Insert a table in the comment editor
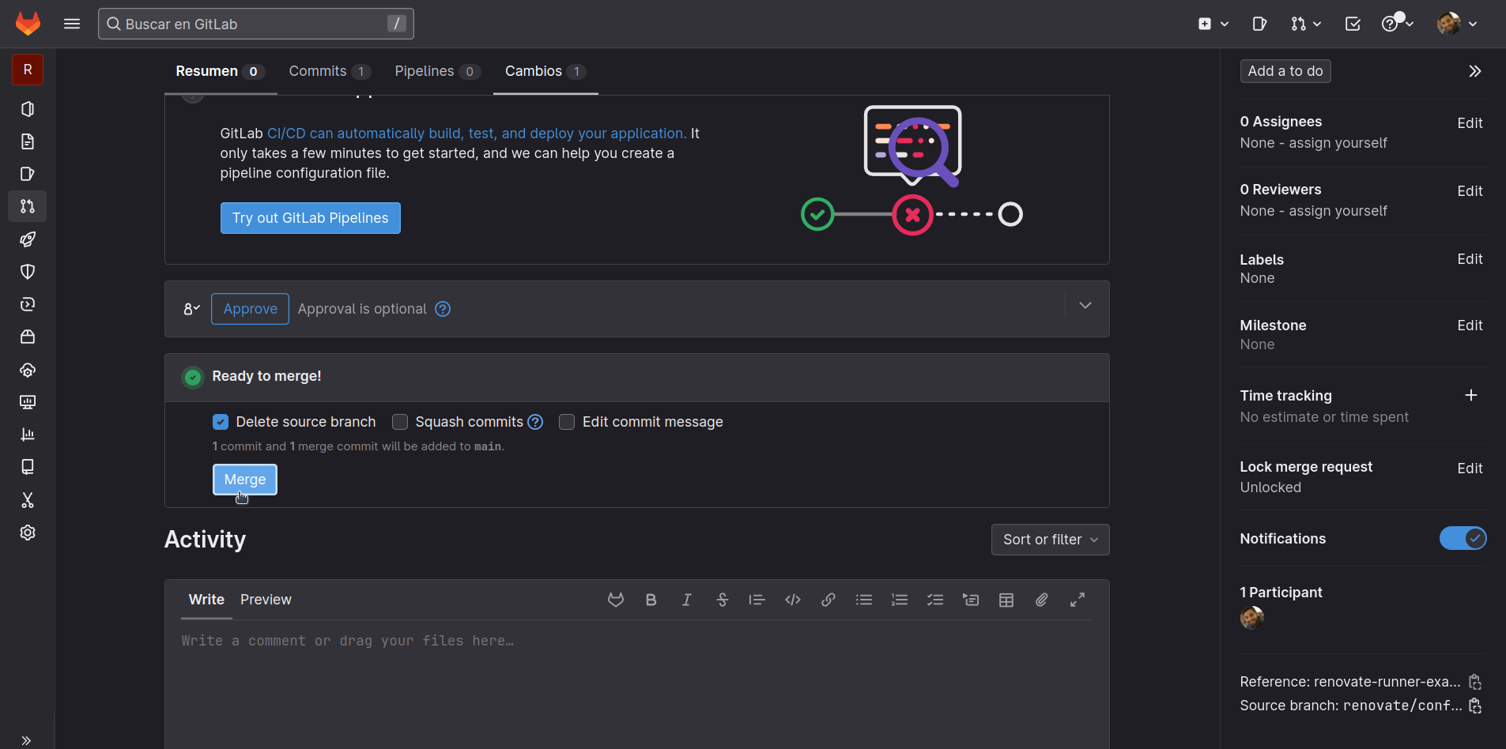 [1006, 600]
